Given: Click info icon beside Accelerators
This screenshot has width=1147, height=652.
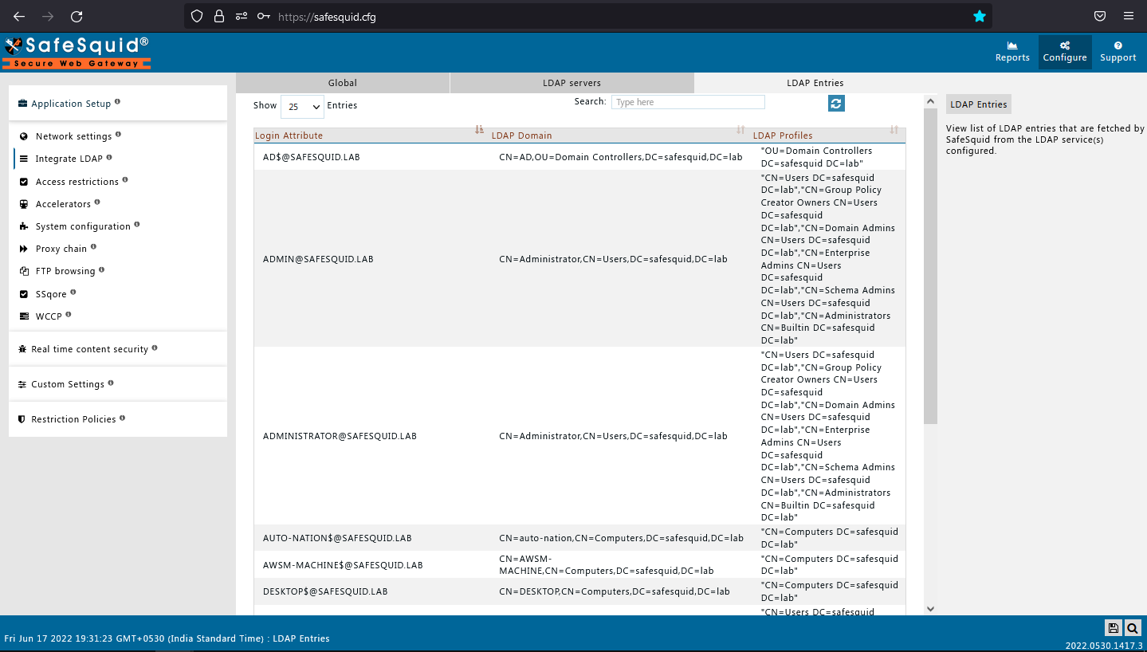Looking at the screenshot, I should pyautogui.click(x=97, y=202).
